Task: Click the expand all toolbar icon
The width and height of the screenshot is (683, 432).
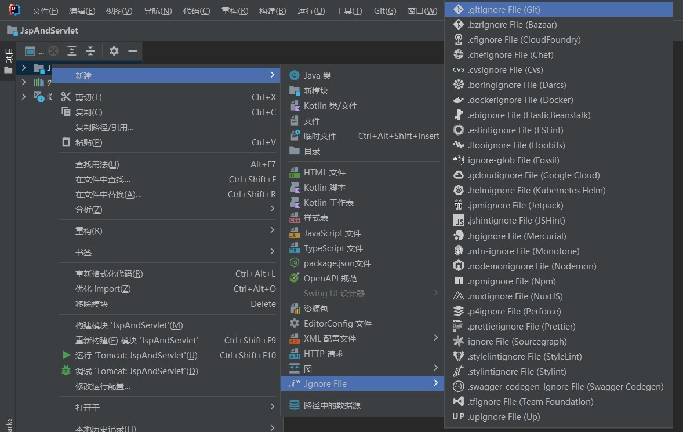Action: point(72,52)
